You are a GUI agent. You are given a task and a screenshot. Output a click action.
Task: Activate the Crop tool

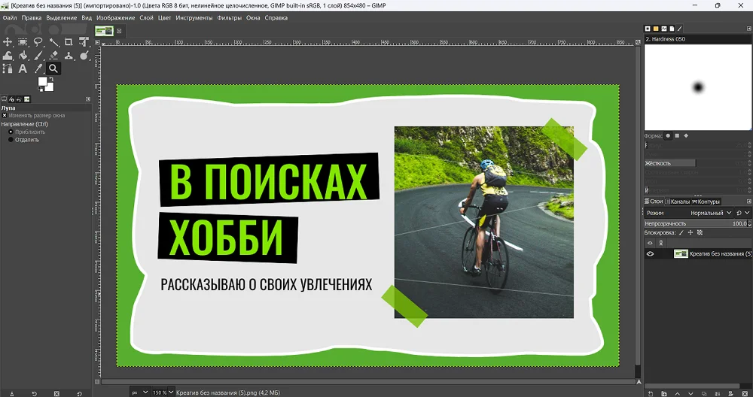point(69,42)
